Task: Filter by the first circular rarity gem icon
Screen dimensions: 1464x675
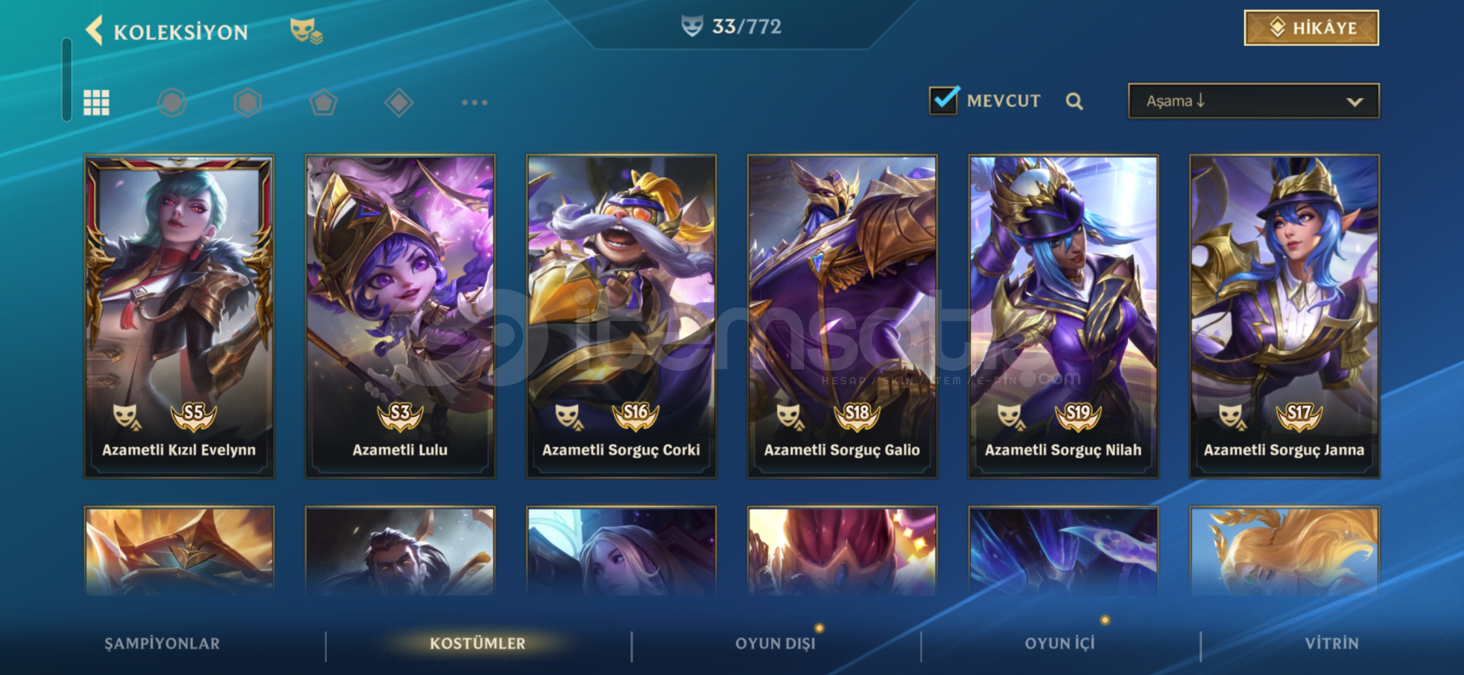Action: coord(172,102)
